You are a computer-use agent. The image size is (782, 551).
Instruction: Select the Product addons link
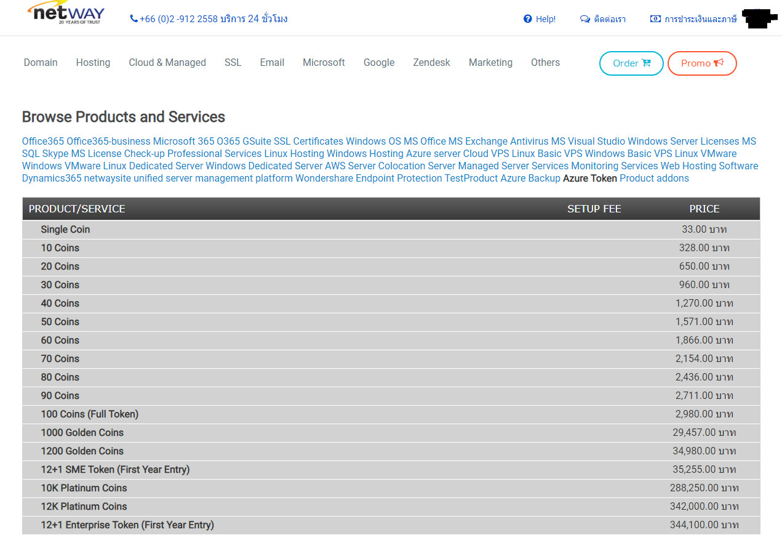(654, 179)
